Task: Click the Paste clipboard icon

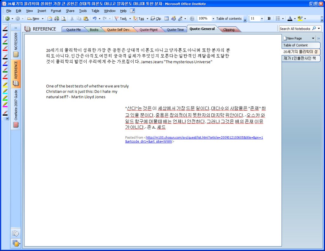Action: coord(86,19)
